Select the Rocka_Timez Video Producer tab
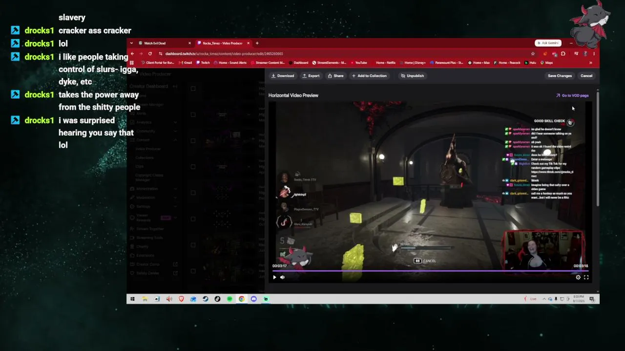625x351 pixels. click(222, 43)
